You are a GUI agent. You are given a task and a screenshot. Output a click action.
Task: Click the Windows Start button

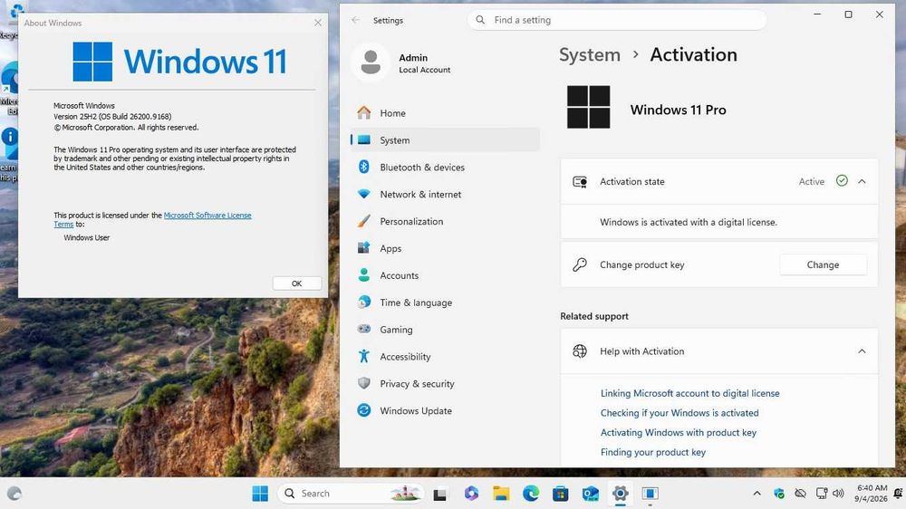(260, 494)
